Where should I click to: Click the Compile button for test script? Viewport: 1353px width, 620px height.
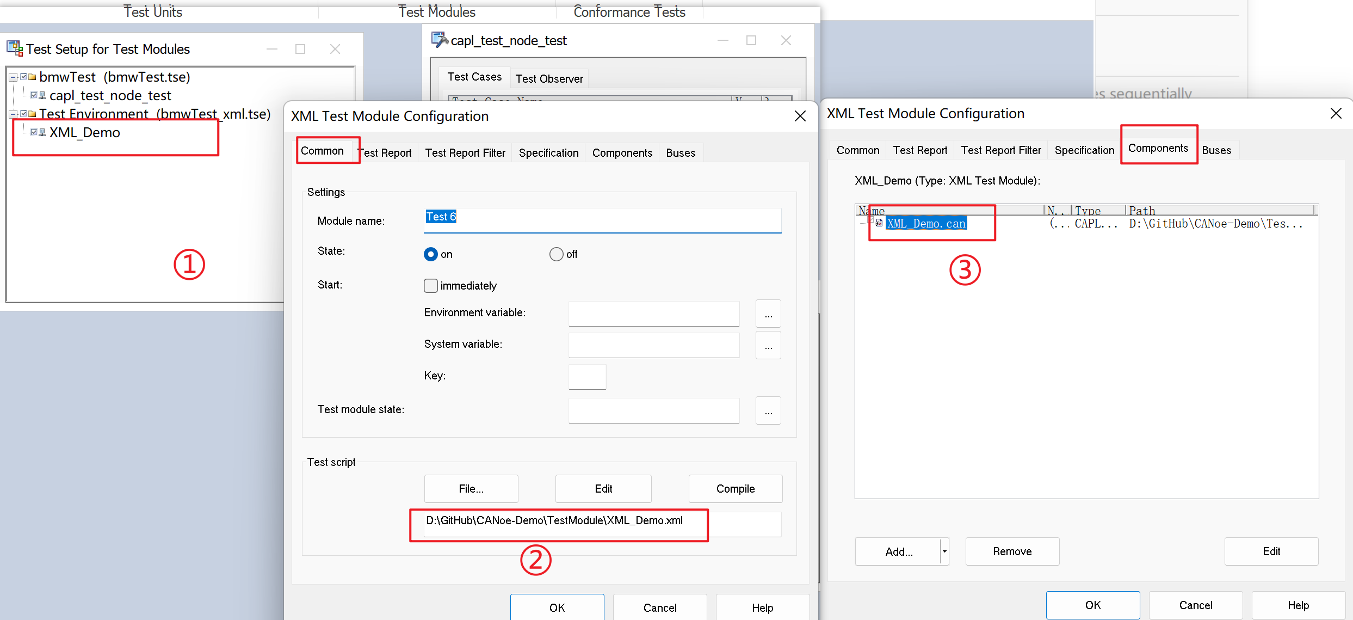click(x=736, y=489)
